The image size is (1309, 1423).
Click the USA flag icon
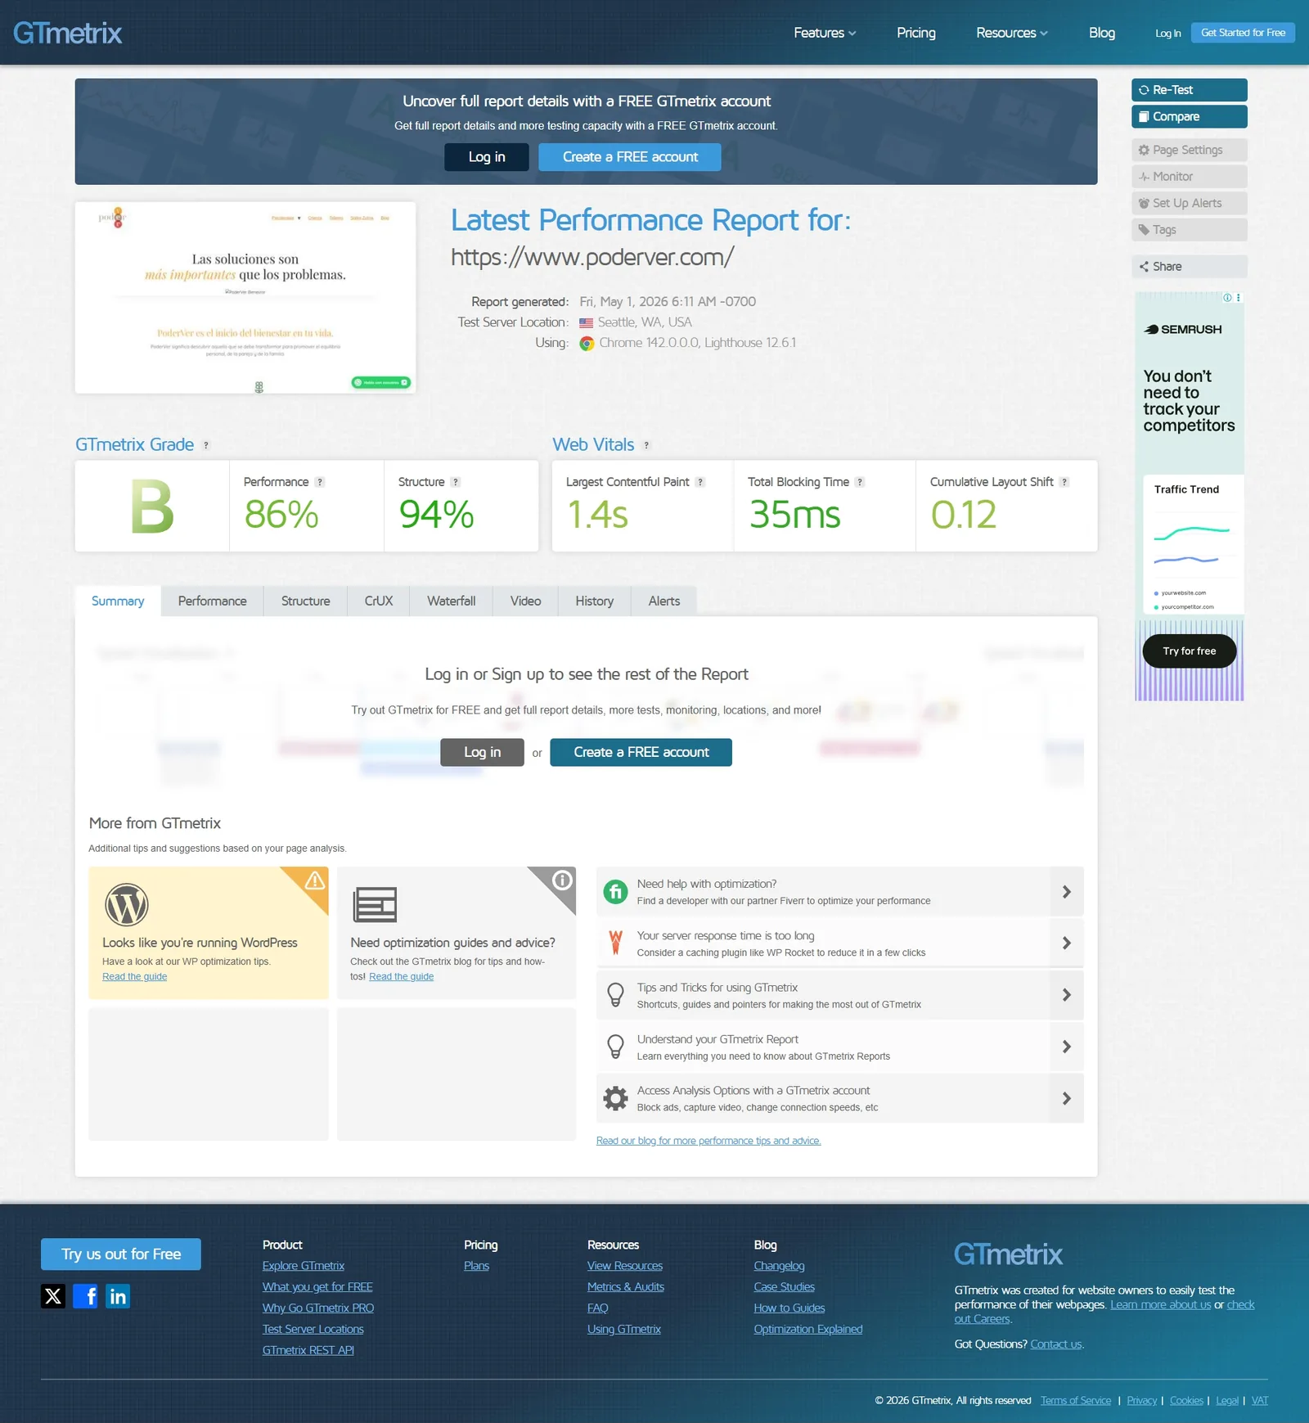pos(587,323)
